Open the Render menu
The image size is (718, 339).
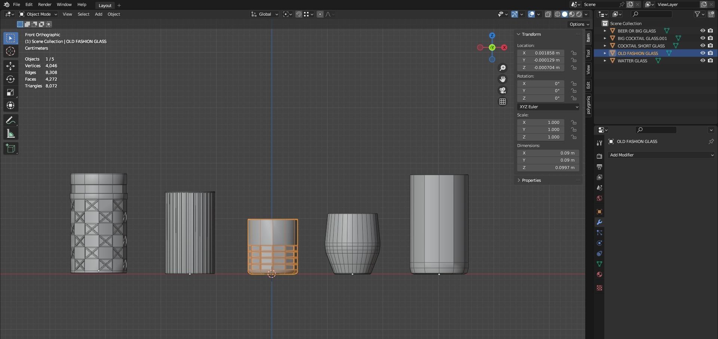pyautogui.click(x=45, y=4)
